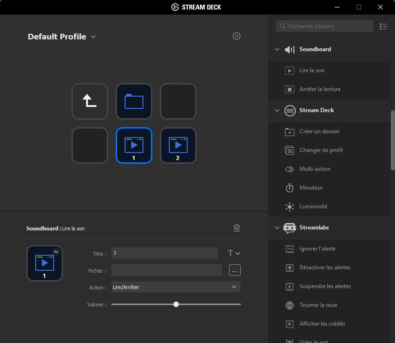
Task: Click the Minuteur timer icon
Action: tap(290, 188)
